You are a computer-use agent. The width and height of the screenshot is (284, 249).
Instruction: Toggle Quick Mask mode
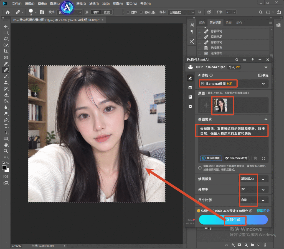coord(6,177)
